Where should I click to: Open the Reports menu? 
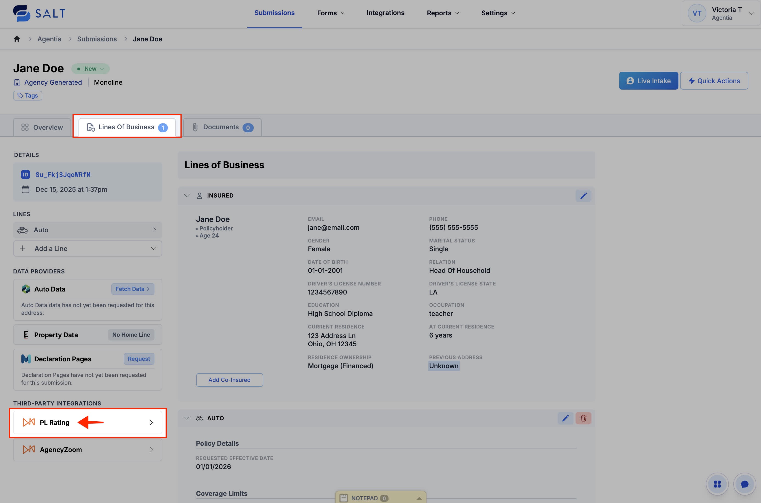[x=443, y=13]
